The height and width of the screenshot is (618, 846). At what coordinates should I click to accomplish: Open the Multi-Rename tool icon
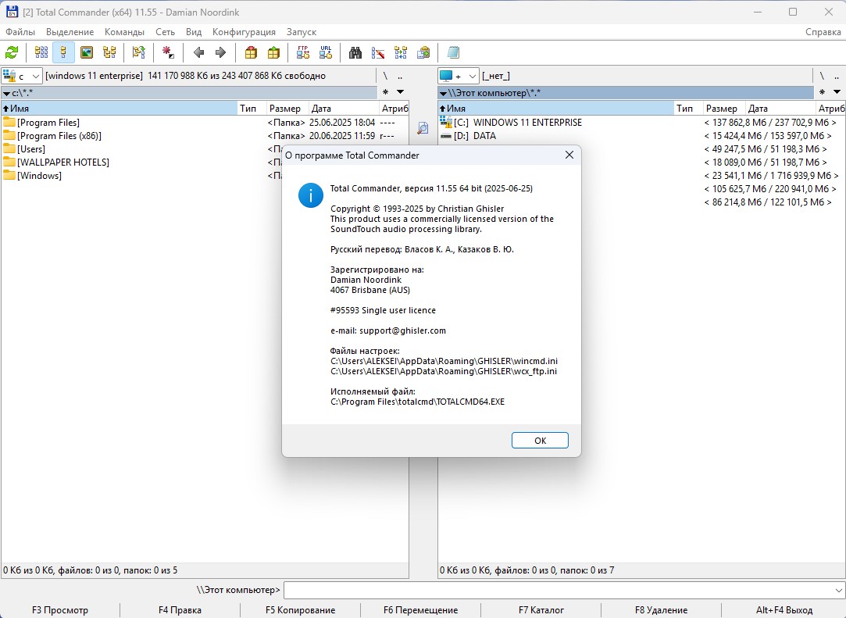coord(378,52)
